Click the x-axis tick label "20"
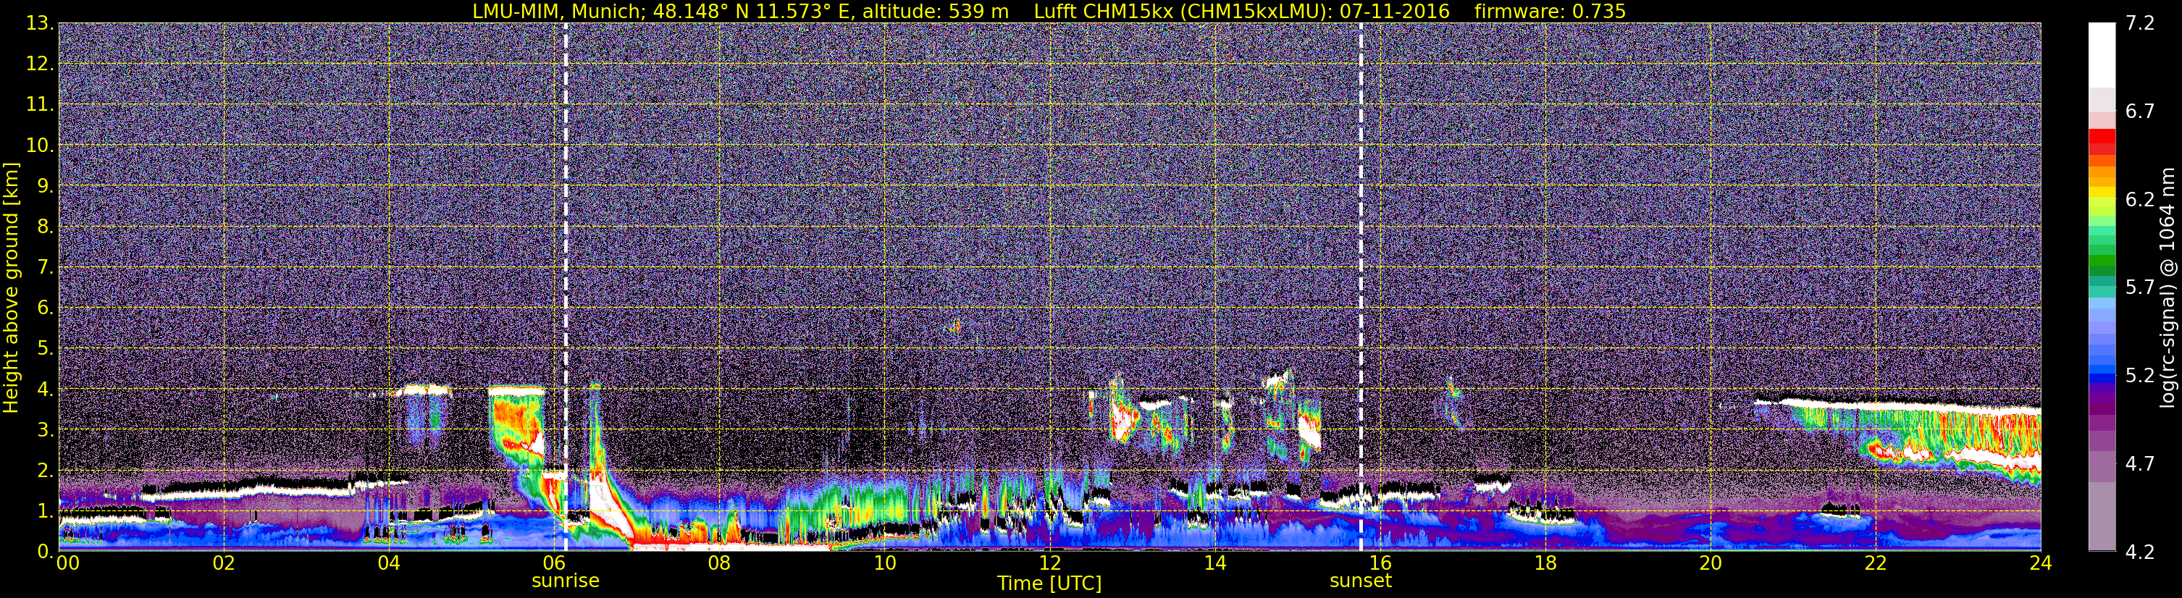2182x598 pixels. click(x=1711, y=563)
